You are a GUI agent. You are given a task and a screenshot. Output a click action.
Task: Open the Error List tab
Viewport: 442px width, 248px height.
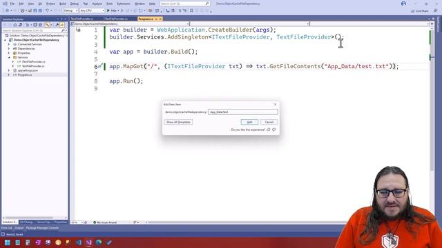pyautogui.click(x=6, y=228)
